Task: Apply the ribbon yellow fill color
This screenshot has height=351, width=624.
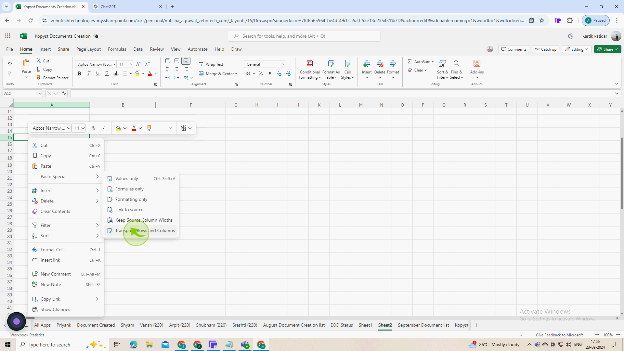Action: click(137, 73)
